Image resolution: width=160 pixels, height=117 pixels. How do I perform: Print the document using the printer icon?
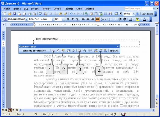coord(30,14)
